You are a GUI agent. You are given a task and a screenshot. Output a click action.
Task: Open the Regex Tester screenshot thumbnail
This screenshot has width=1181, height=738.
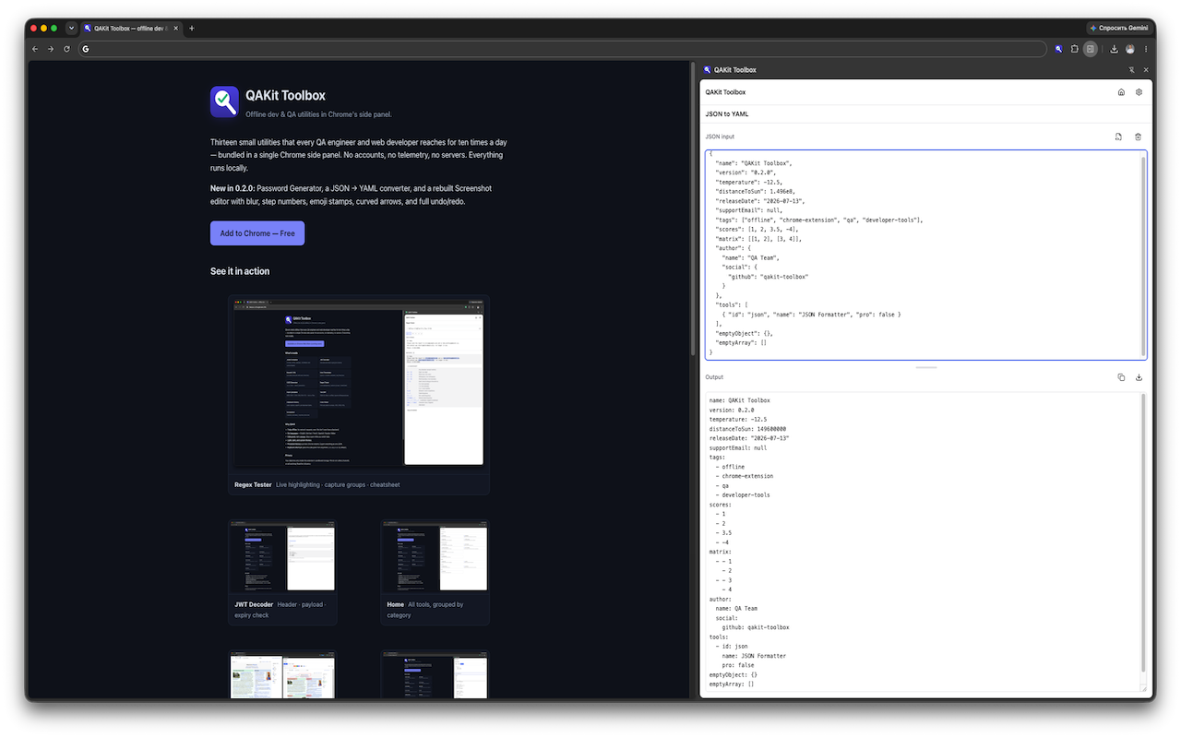(359, 382)
